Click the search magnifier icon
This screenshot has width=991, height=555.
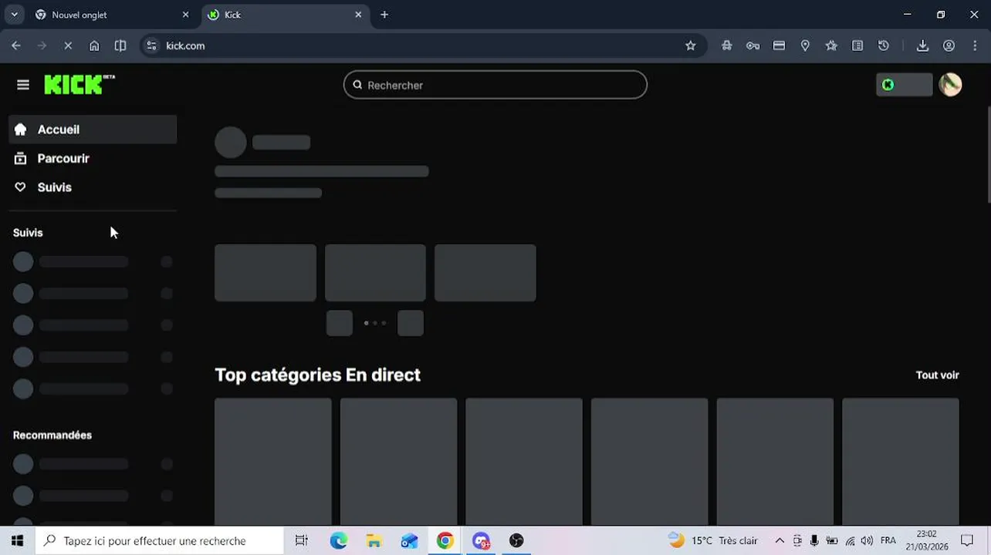(x=357, y=85)
